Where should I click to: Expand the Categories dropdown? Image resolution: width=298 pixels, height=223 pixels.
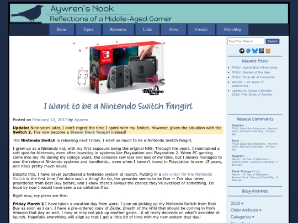[242, 217]
